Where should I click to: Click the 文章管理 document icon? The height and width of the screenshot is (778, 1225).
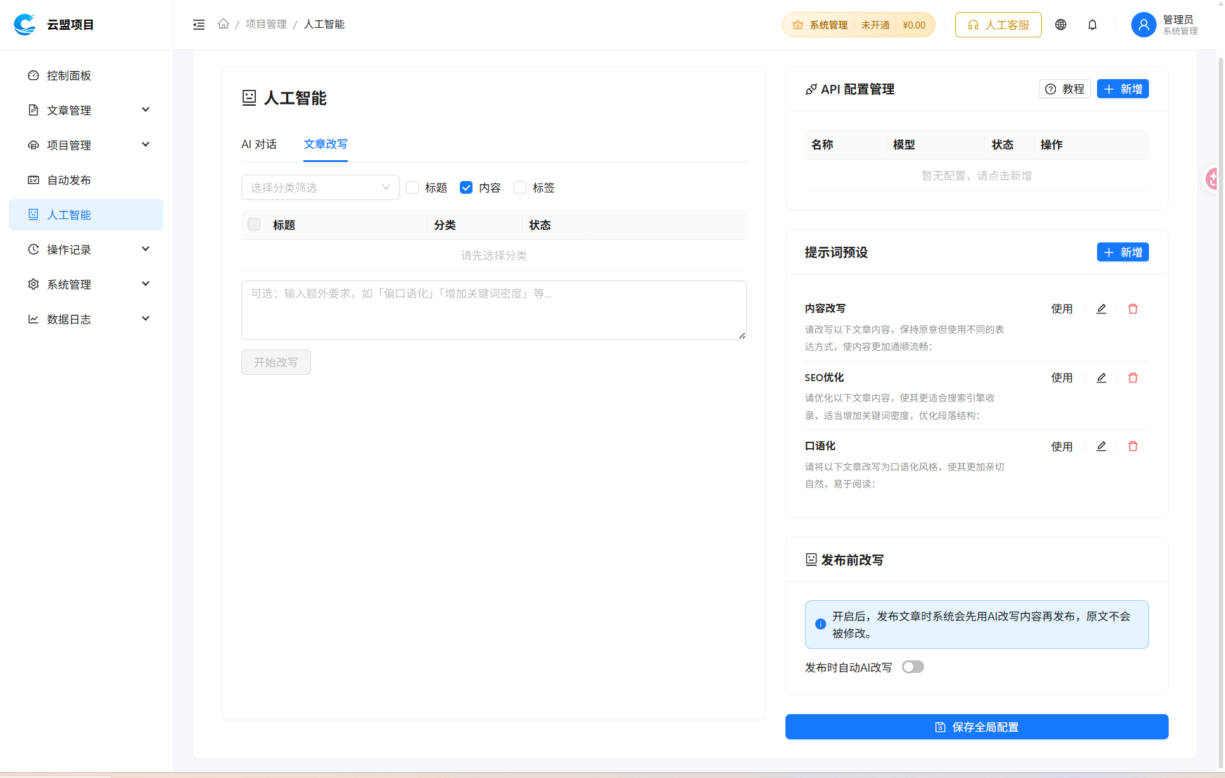click(34, 110)
